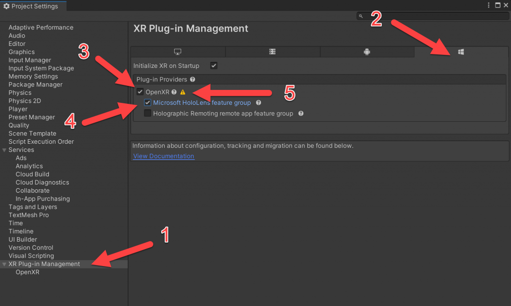This screenshot has width=511, height=306.
Task: Select Package Manager settings
Action: point(35,84)
